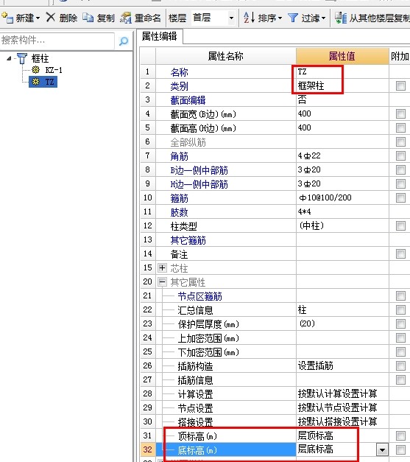Tick the B边一侧中部筋 附加 checkbox
This screenshot has height=462, width=410.
tap(400, 169)
